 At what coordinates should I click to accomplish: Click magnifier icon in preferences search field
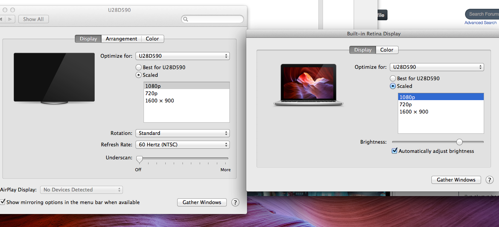tap(186, 19)
